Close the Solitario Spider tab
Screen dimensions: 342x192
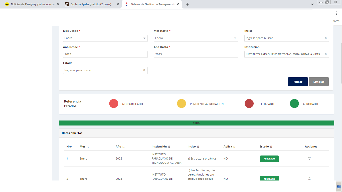point(118,4)
